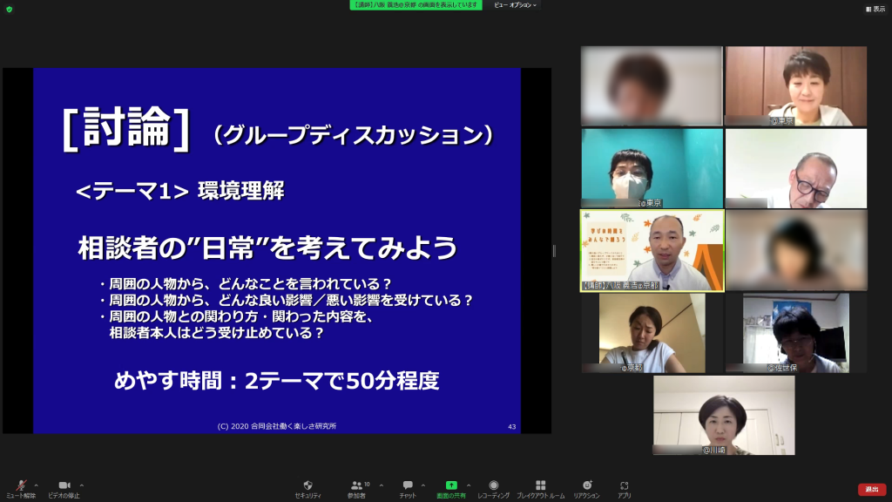This screenshot has height=502, width=892.
Task: Expand audio options arrow beside the microphone
Action: pos(37,485)
